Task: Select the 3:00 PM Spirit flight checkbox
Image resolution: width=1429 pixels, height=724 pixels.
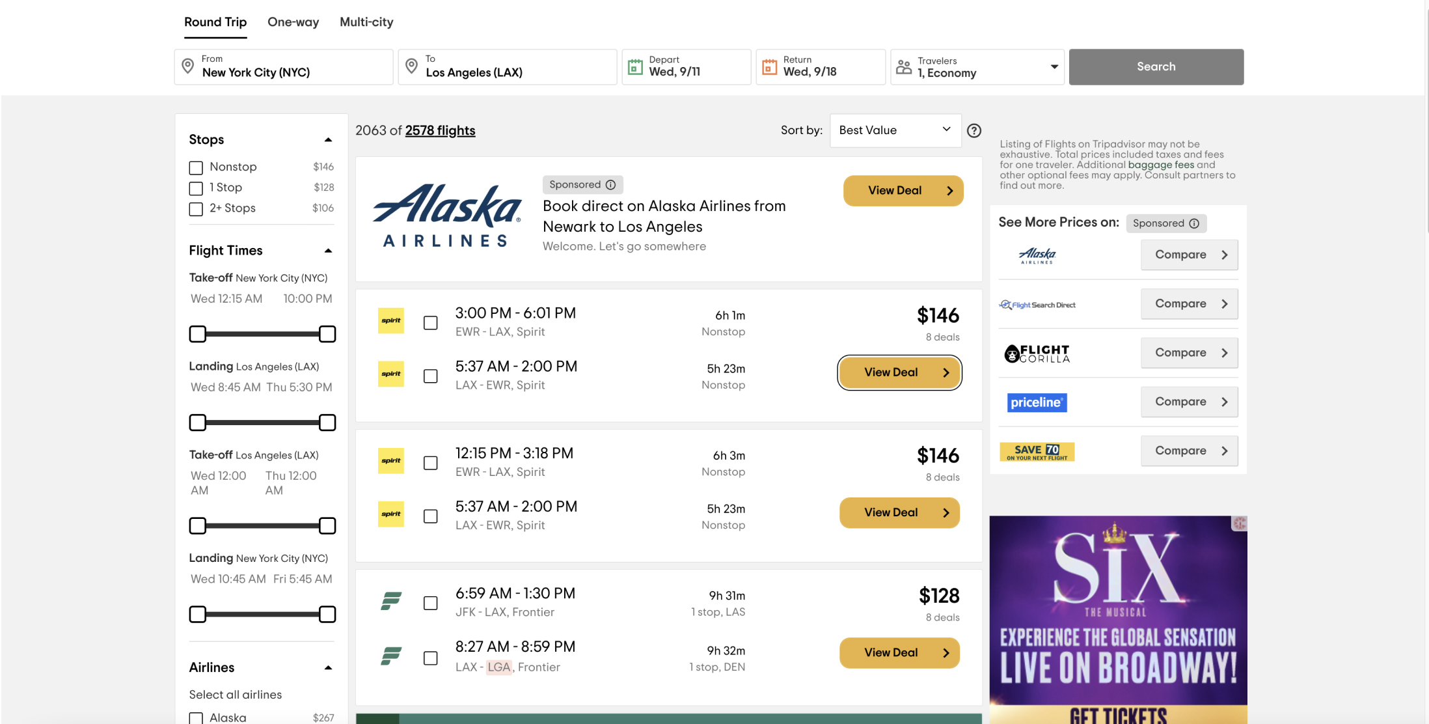Action: (x=430, y=323)
